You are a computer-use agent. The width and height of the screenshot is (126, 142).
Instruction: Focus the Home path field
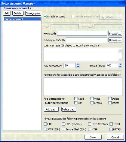click(x=82, y=33)
